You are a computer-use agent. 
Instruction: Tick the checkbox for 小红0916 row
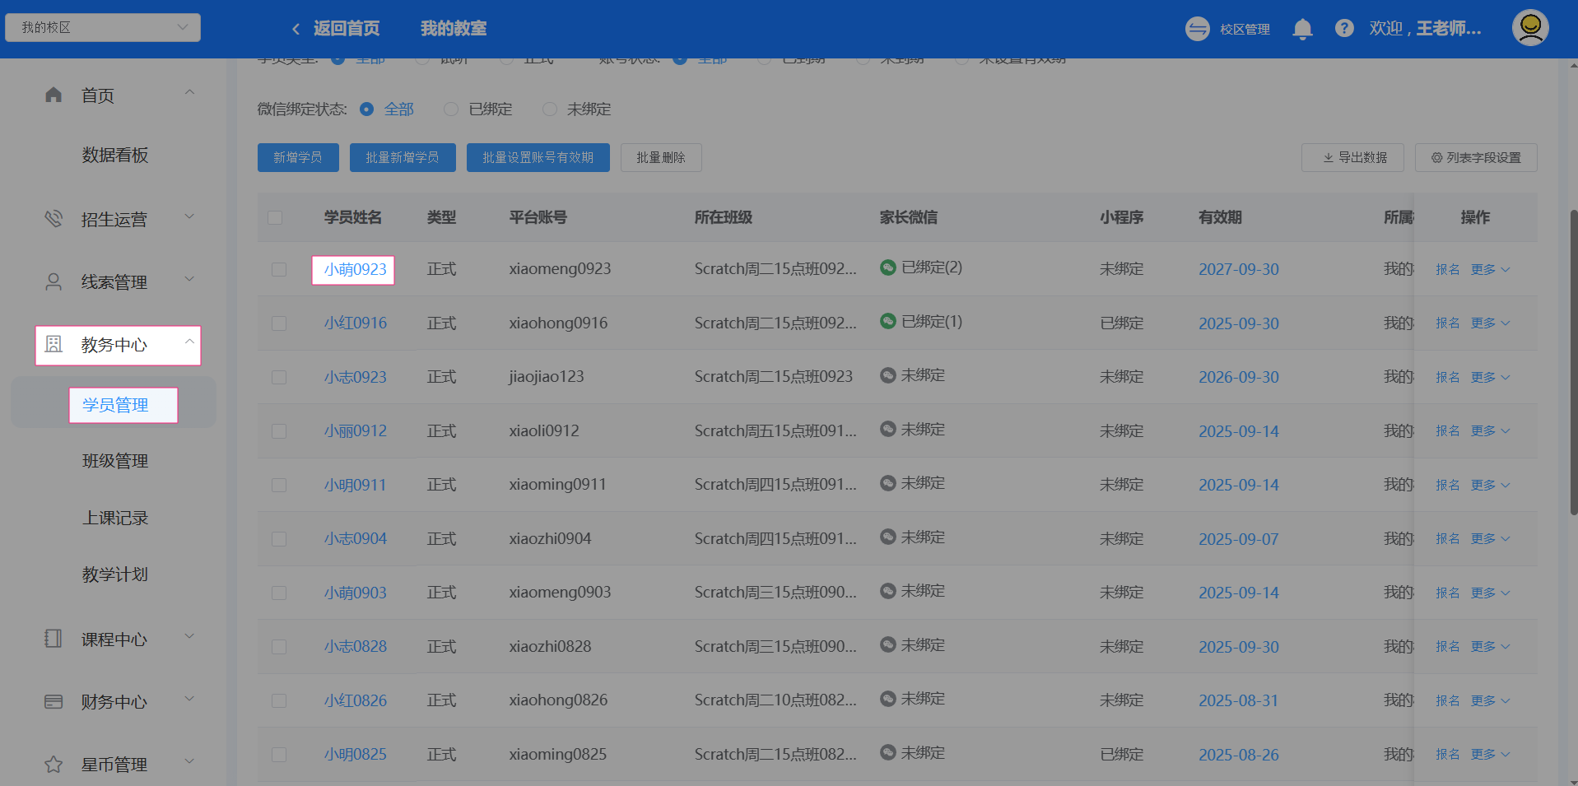[x=279, y=323]
